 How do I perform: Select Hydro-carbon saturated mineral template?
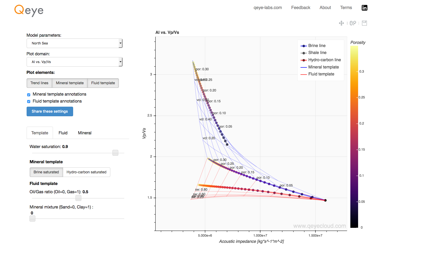click(x=87, y=172)
